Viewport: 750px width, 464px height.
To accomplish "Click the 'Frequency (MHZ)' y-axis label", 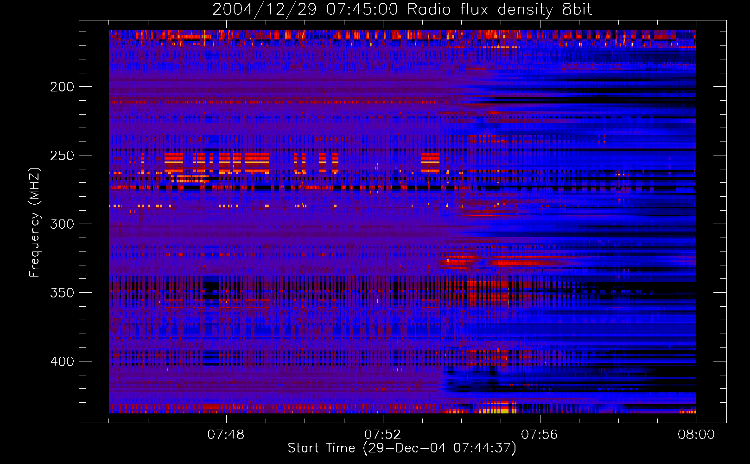I will pos(35,222).
